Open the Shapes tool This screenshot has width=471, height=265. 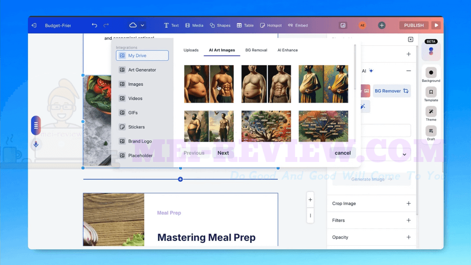point(220,26)
